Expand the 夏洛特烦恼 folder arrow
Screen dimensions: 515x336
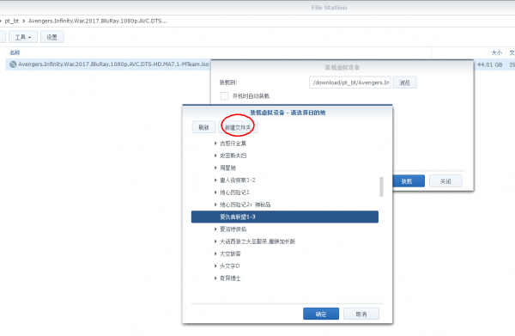tap(215, 229)
